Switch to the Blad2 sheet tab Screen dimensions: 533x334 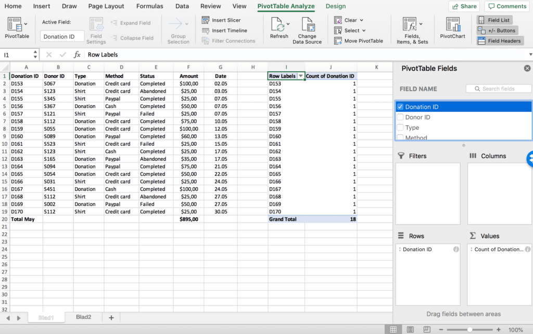(x=83, y=316)
